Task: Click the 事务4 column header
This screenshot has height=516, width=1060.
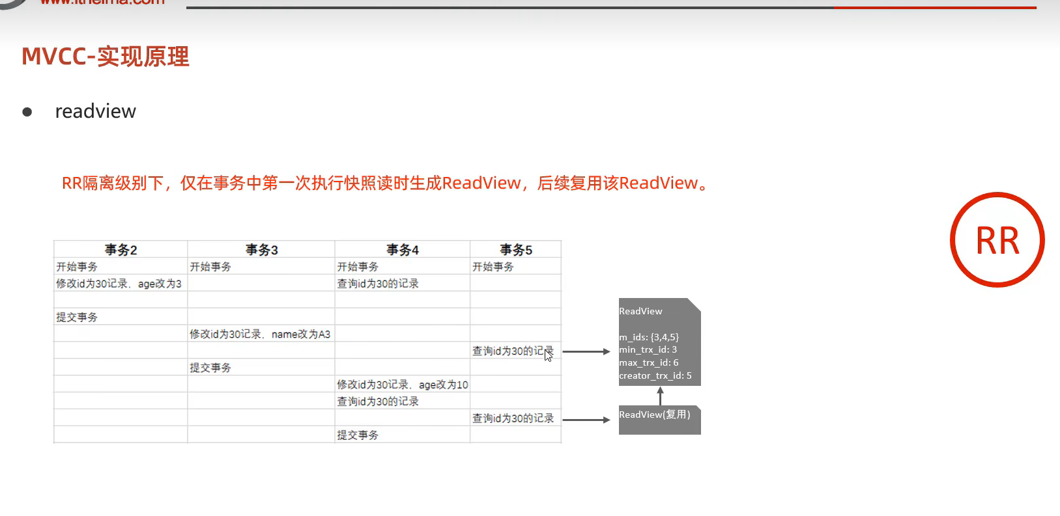Action: pos(402,250)
